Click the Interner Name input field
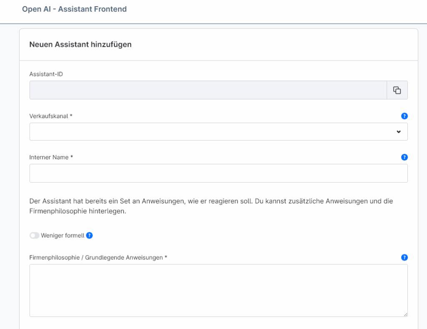Viewport: 427px width, 329px height. (x=219, y=173)
